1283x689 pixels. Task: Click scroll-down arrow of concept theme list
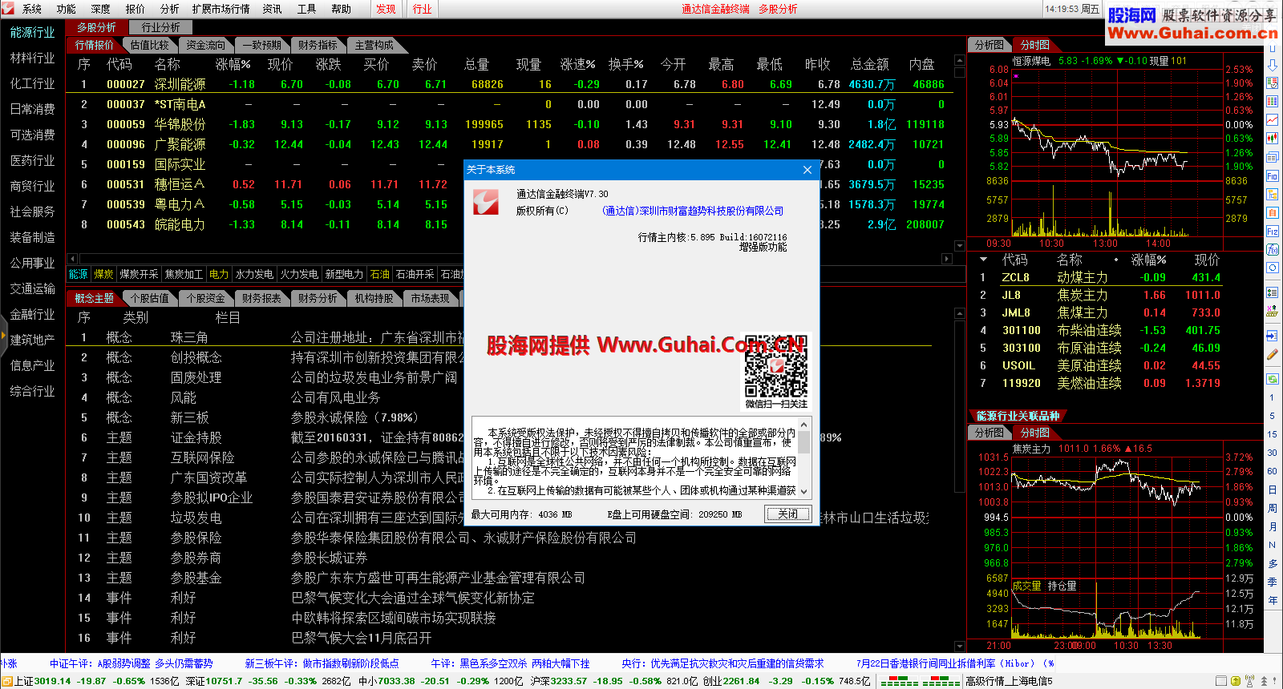coord(960,645)
